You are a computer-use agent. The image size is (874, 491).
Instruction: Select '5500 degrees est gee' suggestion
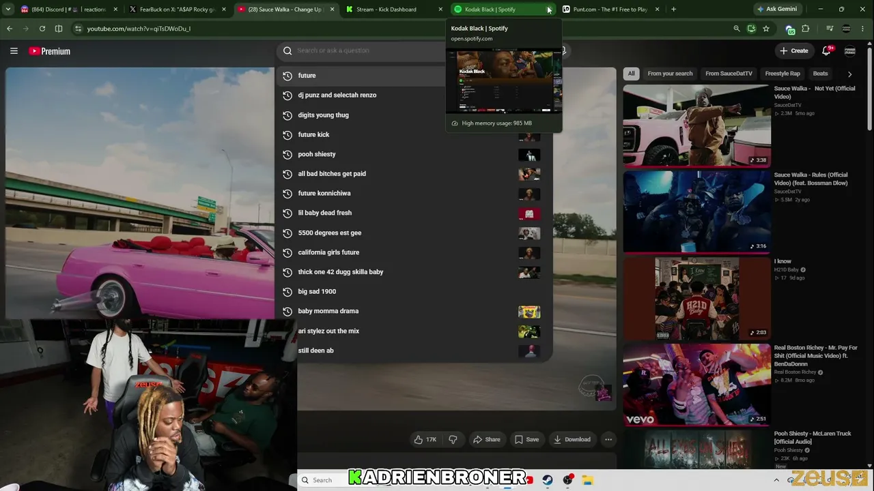(414, 233)
